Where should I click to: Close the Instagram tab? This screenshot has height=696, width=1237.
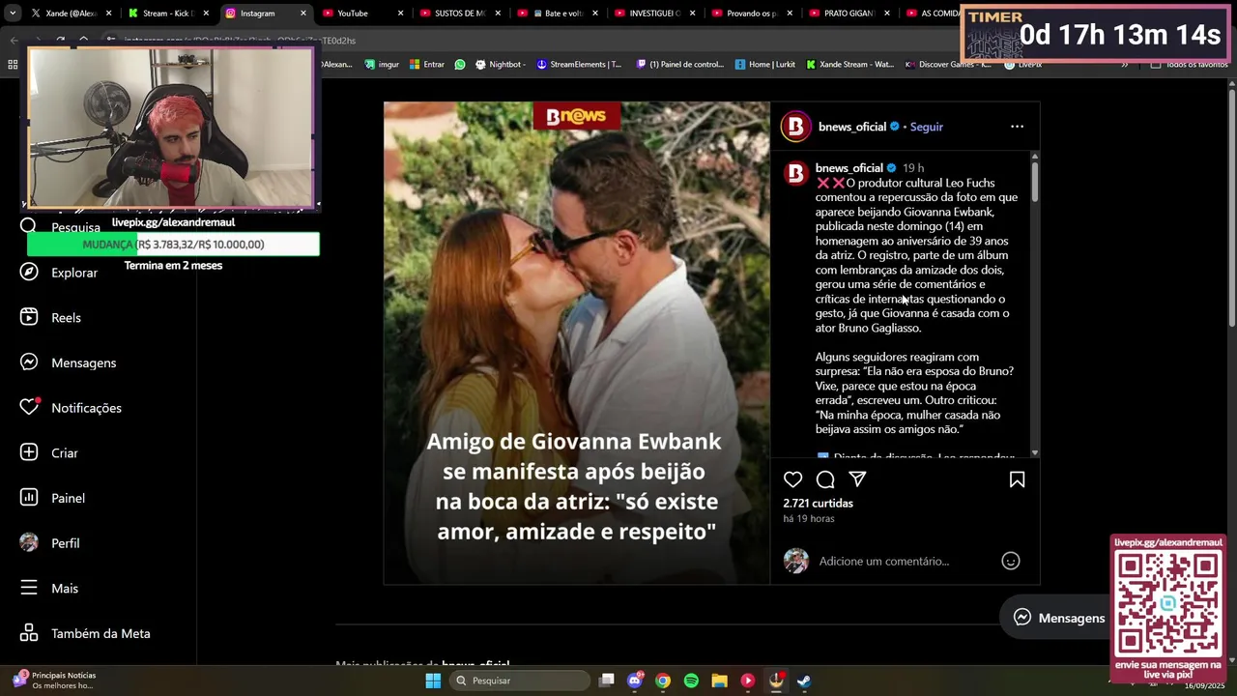click(x=303, y=14)
